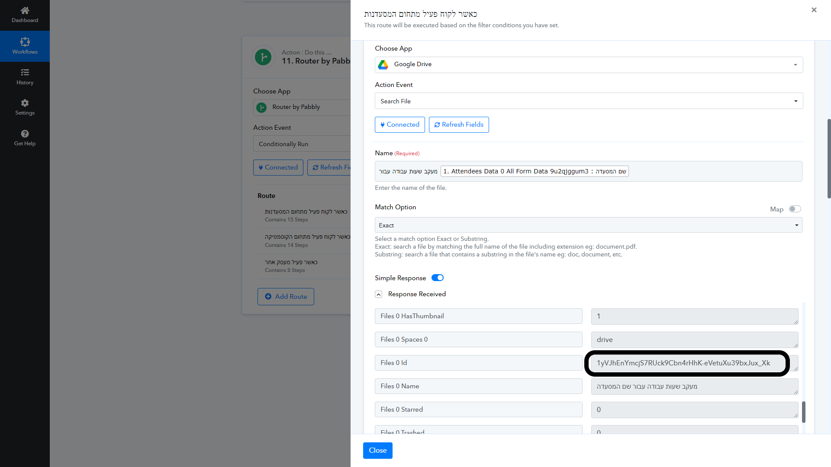
Task: Open the Dashboard home icon
Action: point(25,10)
